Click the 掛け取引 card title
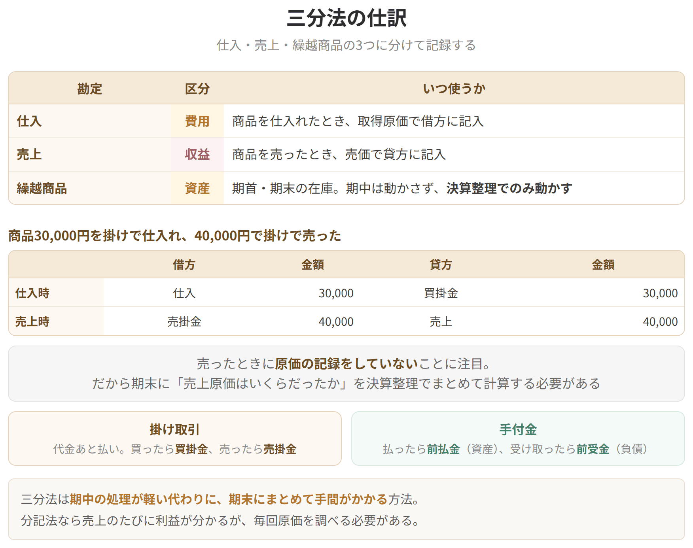 point(174,429)
